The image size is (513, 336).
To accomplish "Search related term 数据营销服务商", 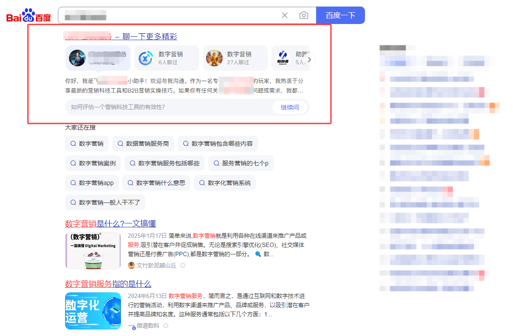I will pyautogui.click(x=143, y=144).
